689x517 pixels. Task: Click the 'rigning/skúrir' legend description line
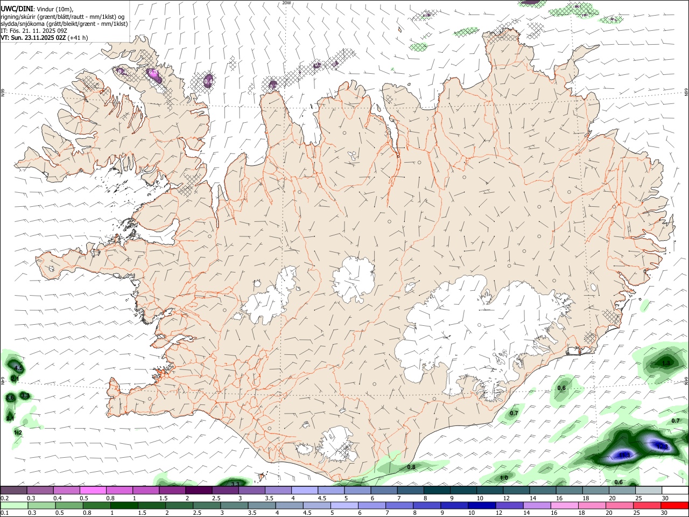[x=62, y=17]
